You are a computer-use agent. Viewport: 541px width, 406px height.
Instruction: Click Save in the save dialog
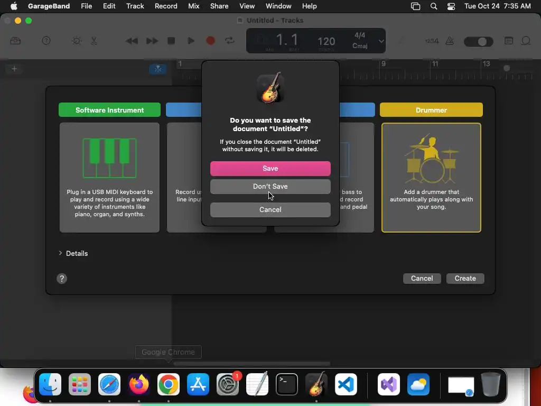pyautogui.click(x=270, y=169)
